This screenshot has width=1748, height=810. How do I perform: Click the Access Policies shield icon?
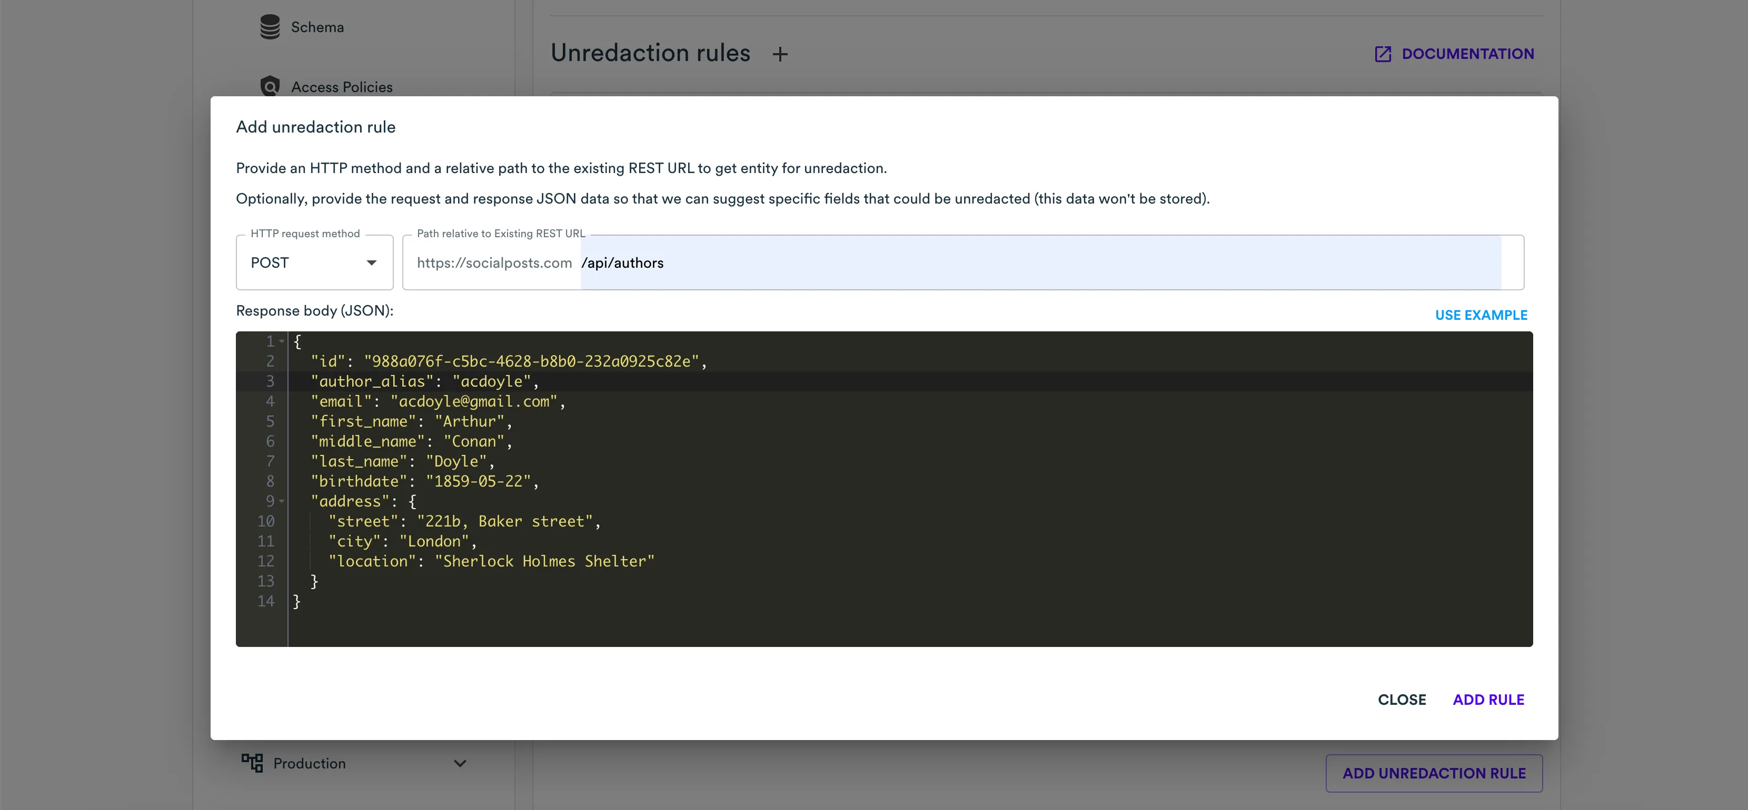(270, 86)
